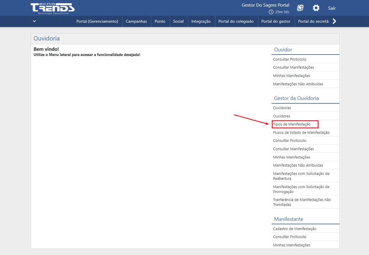Open the Integração menu item
The image size is (369, 255).
tap(201, 21)
